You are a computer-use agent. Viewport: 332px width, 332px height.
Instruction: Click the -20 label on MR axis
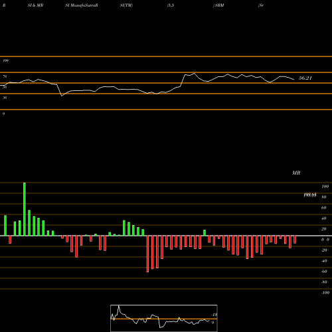coord(324,250)
